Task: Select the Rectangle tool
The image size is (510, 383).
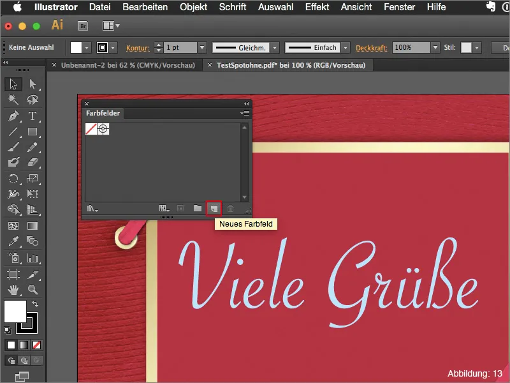Action: [33, 131]
